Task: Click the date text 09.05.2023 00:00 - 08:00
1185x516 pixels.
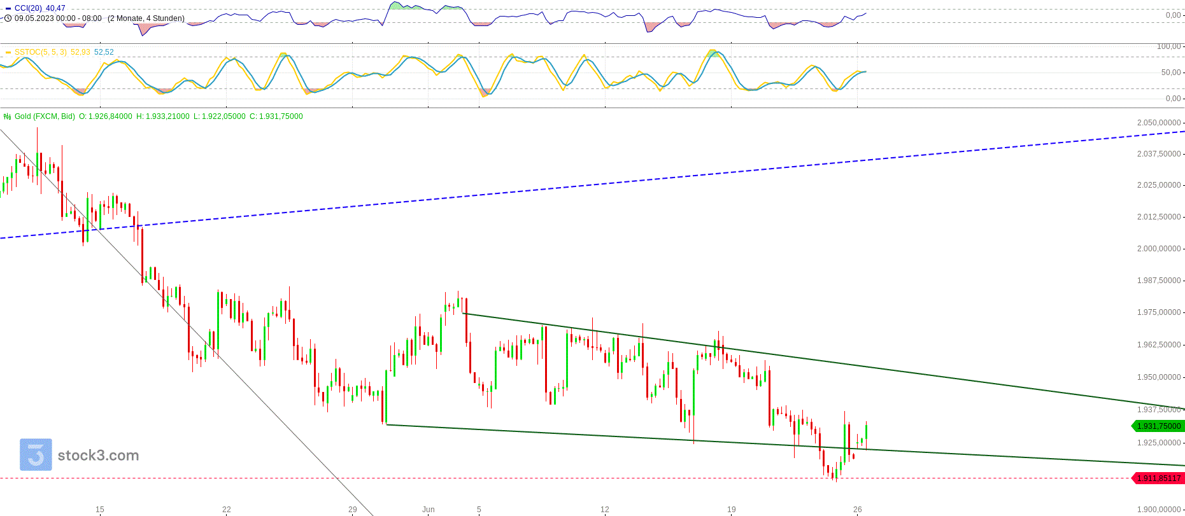Action: tap(58, 18)
